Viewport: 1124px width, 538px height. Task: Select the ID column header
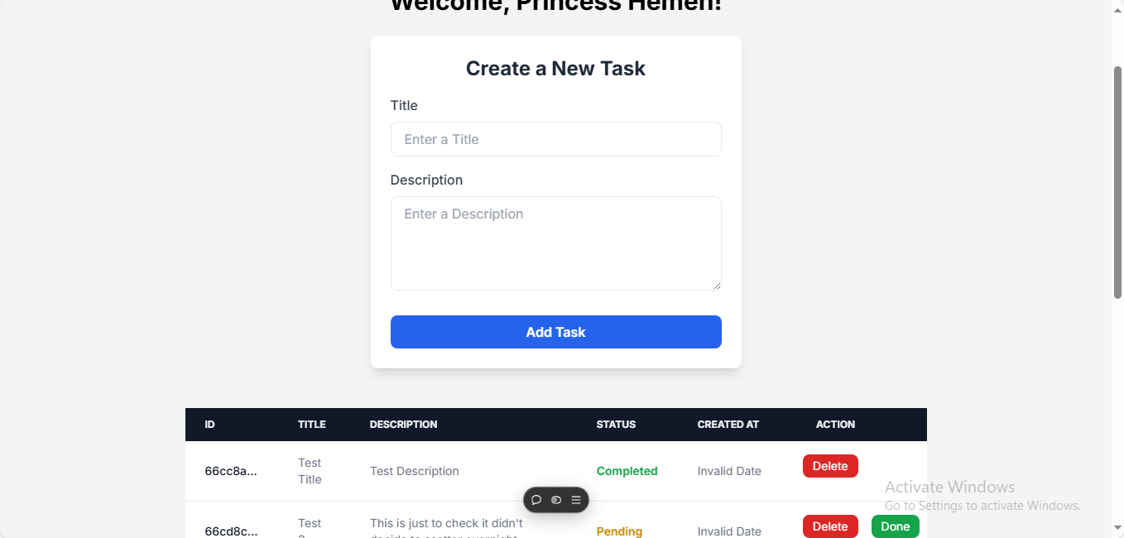click(210, 425)
